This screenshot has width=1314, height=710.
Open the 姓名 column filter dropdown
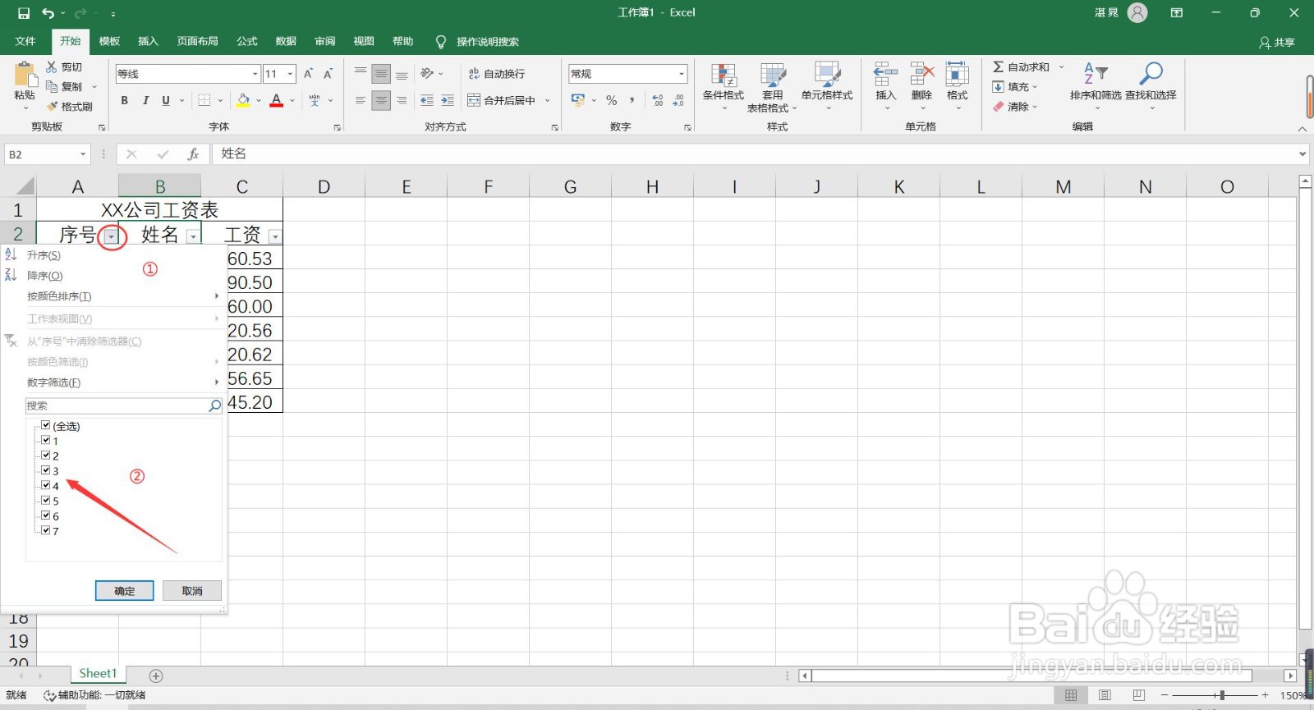[192, 237]
